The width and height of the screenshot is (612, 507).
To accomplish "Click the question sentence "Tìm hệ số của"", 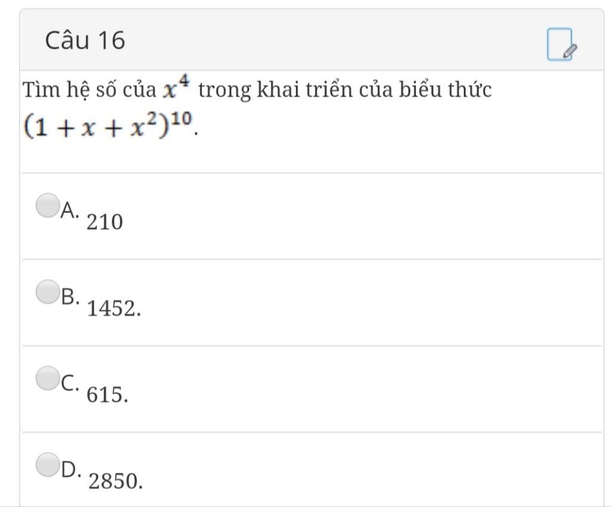I will (88, 91).
